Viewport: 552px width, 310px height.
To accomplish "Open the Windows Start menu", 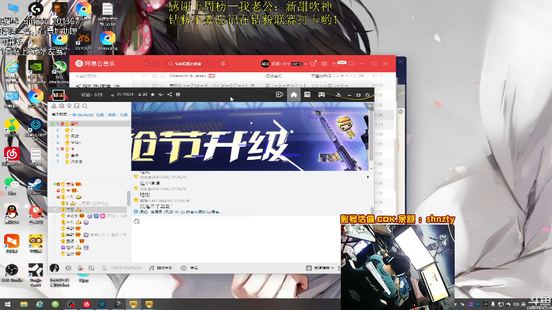I will 8,304.
